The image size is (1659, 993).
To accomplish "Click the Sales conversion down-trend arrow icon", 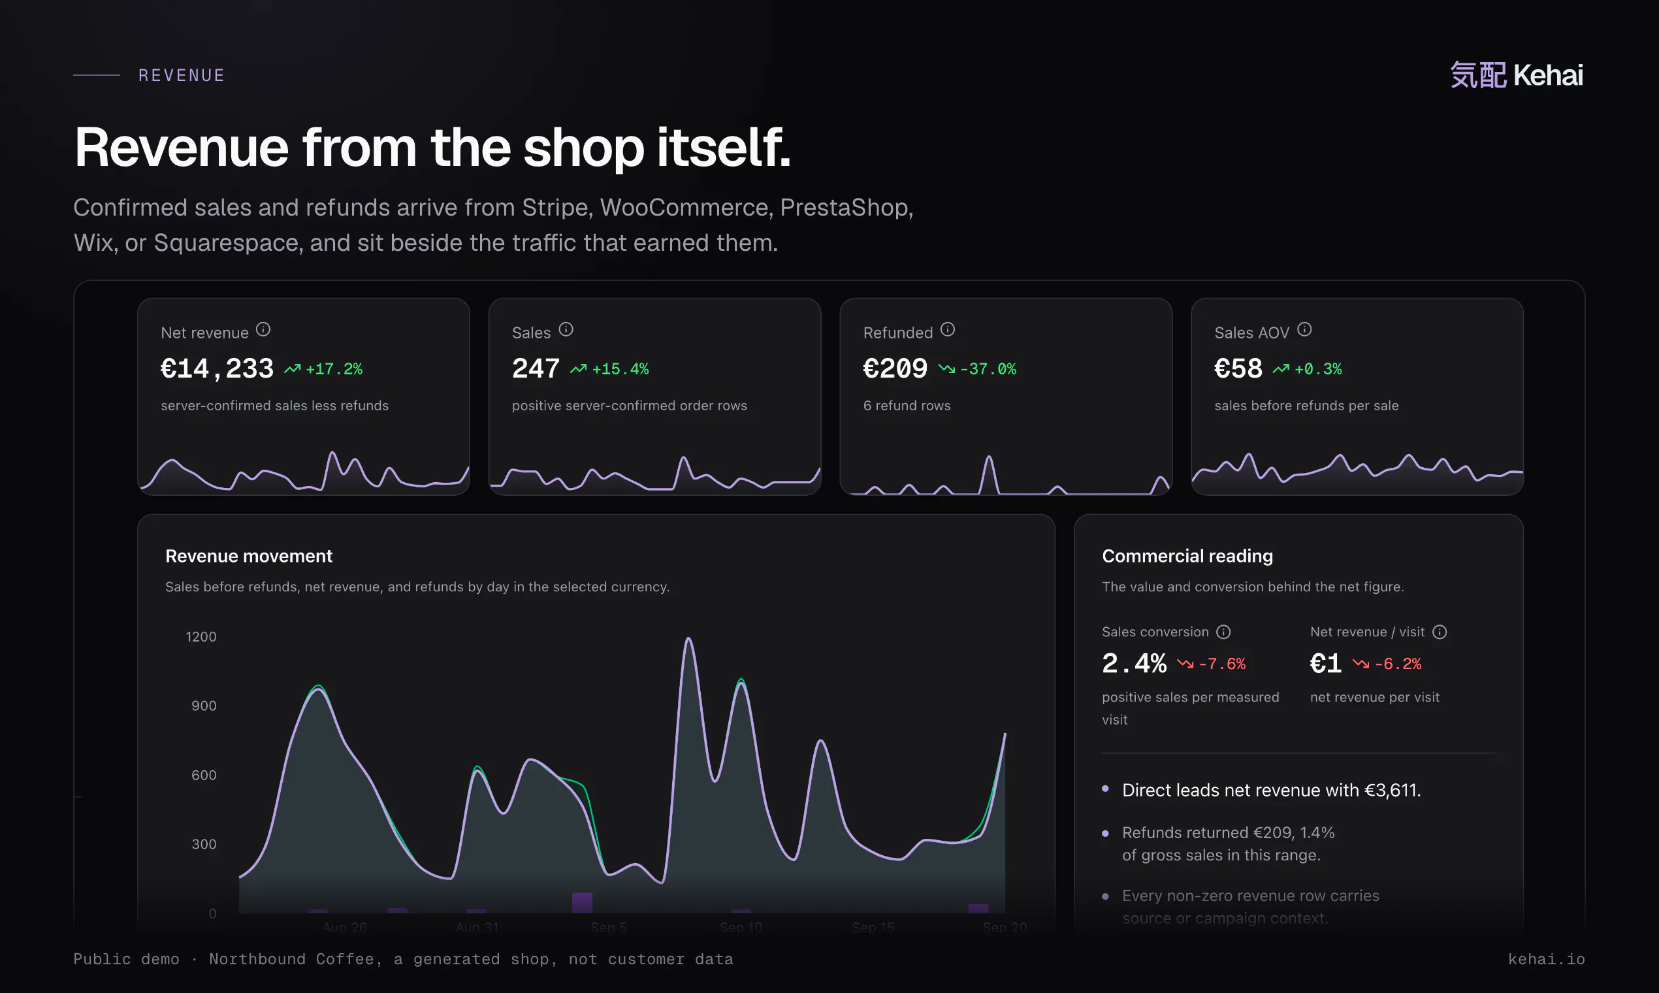I will [x=1185, y=664].
